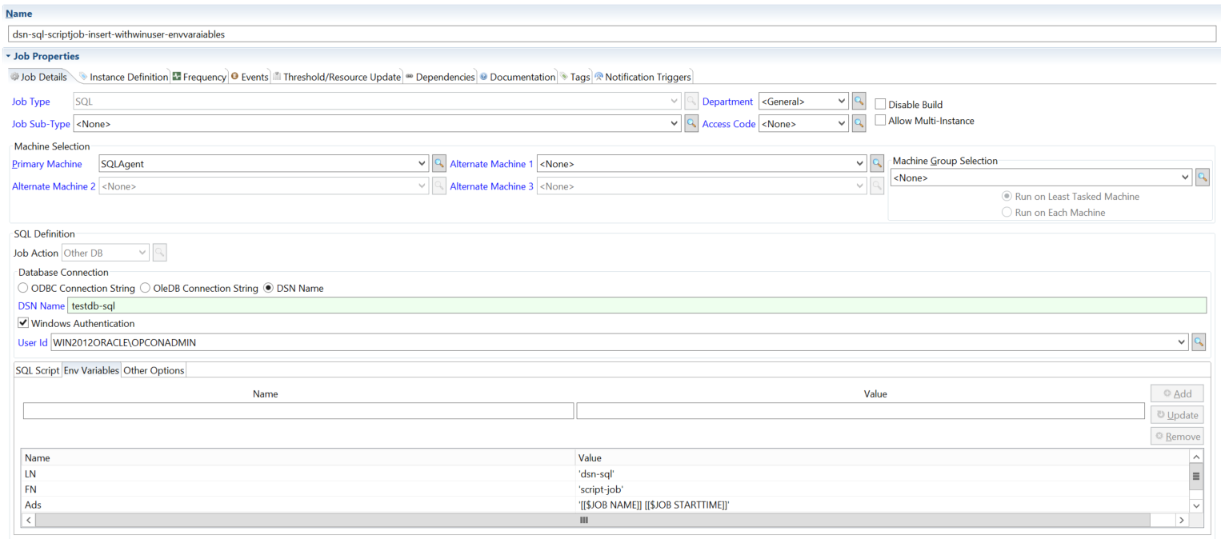Click the Update button
This screenshot has width=1221, height=539.
[x=1177, y=414]
